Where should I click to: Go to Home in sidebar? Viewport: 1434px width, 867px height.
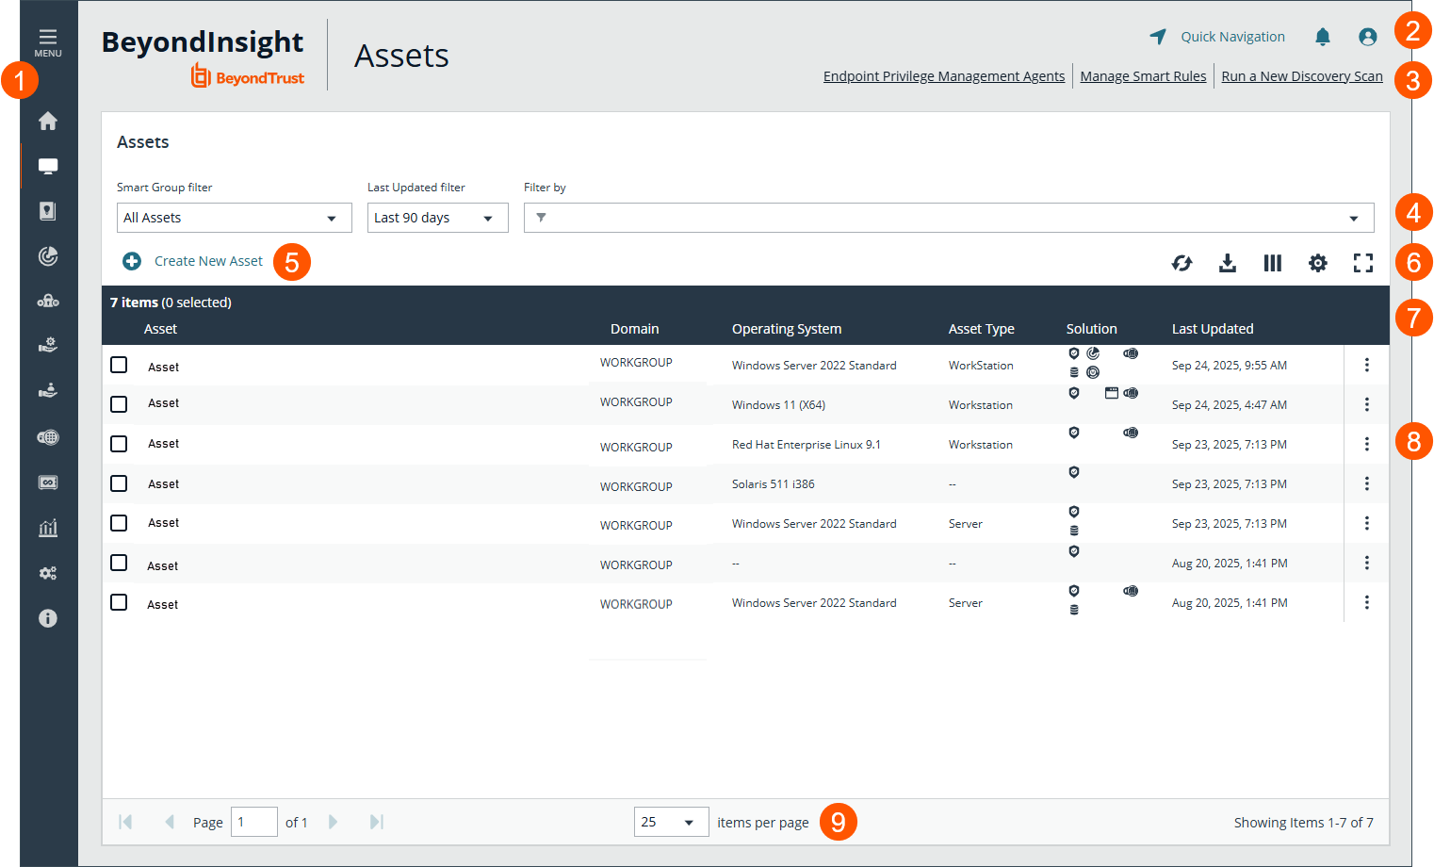[x=48, y=121]
